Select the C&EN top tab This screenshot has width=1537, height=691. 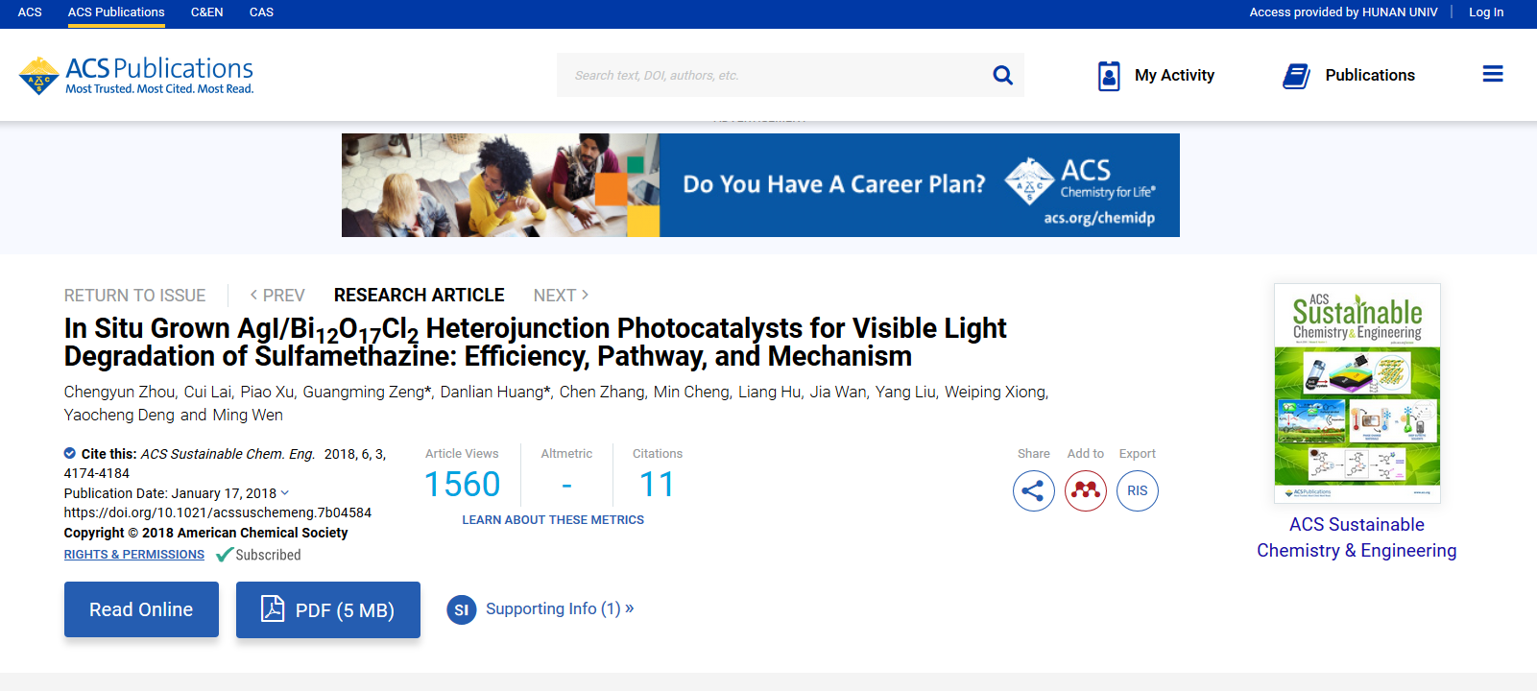[206, 12]
